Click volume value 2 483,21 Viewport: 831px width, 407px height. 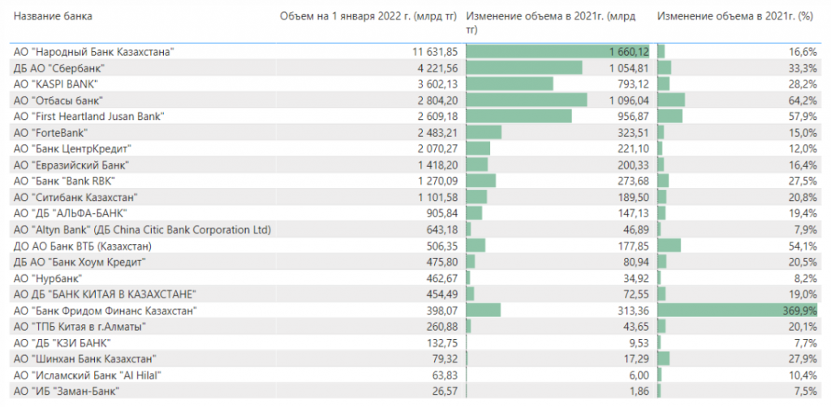point(437,133)
